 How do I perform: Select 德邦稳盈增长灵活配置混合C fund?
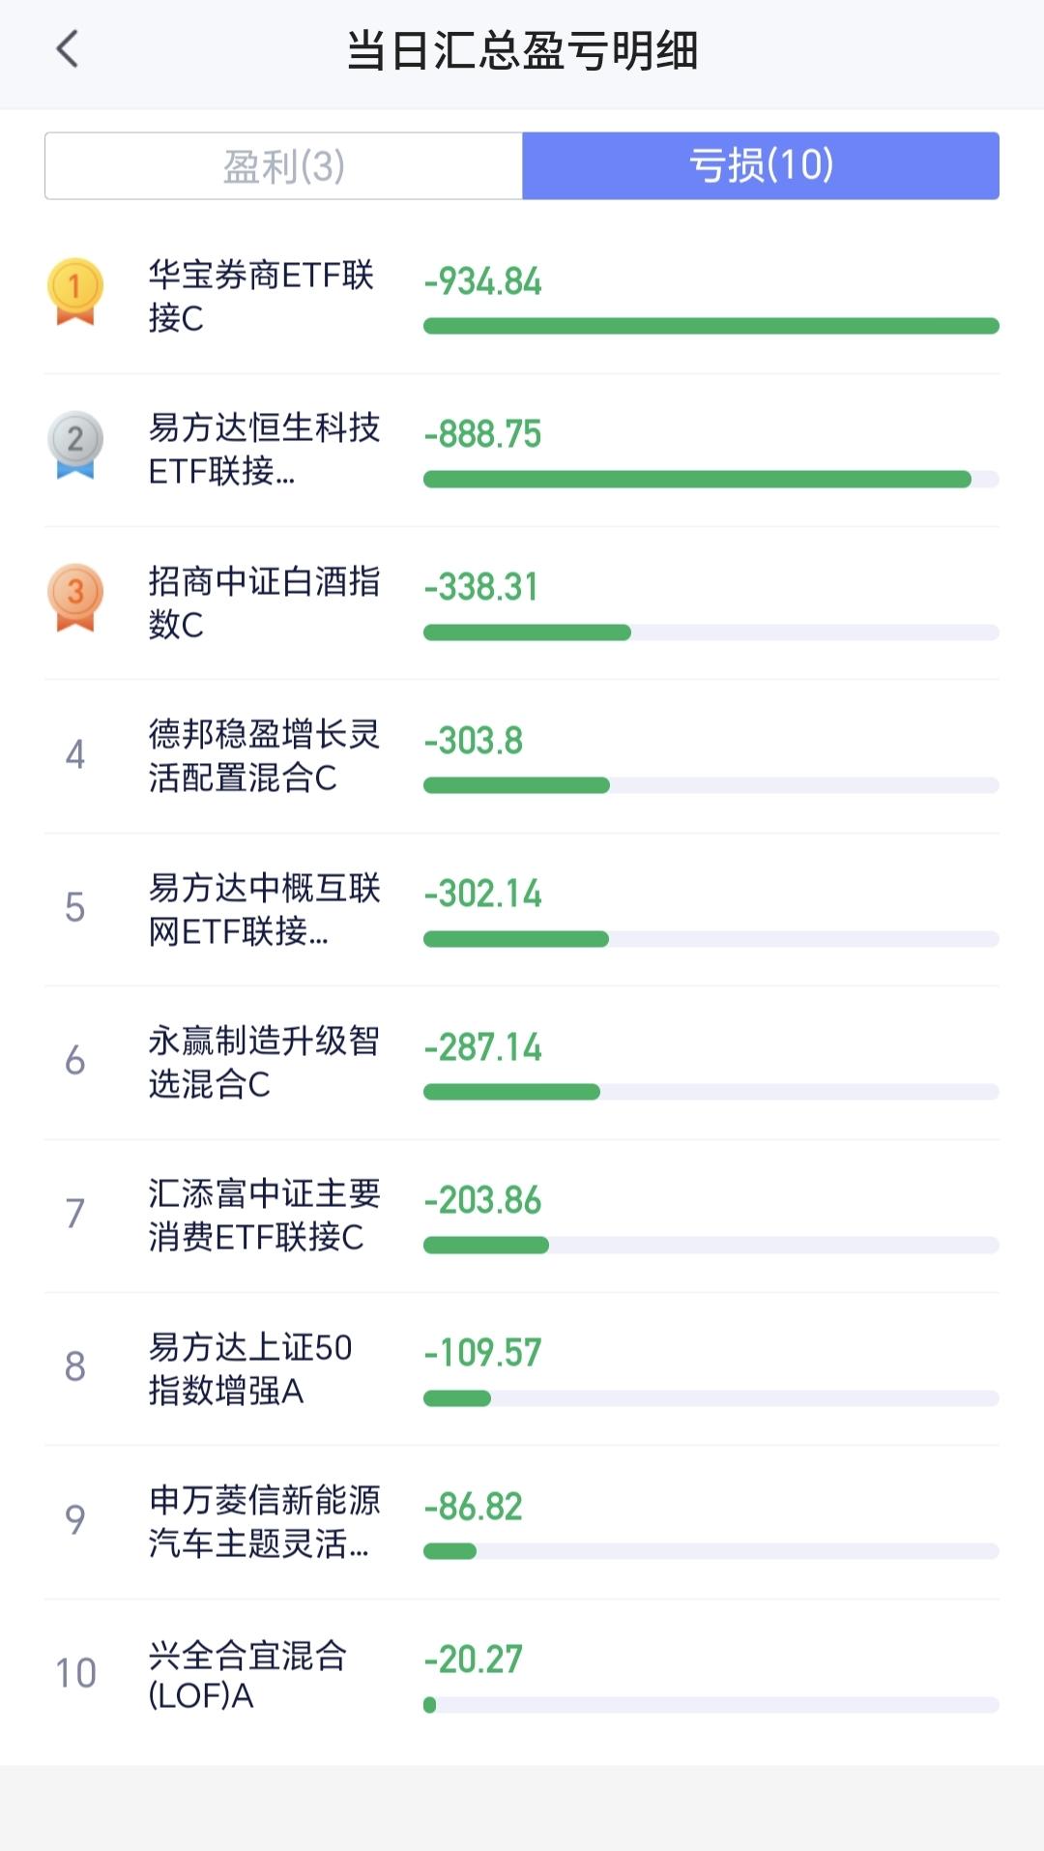pyautogui.click(x=522, y=756)
